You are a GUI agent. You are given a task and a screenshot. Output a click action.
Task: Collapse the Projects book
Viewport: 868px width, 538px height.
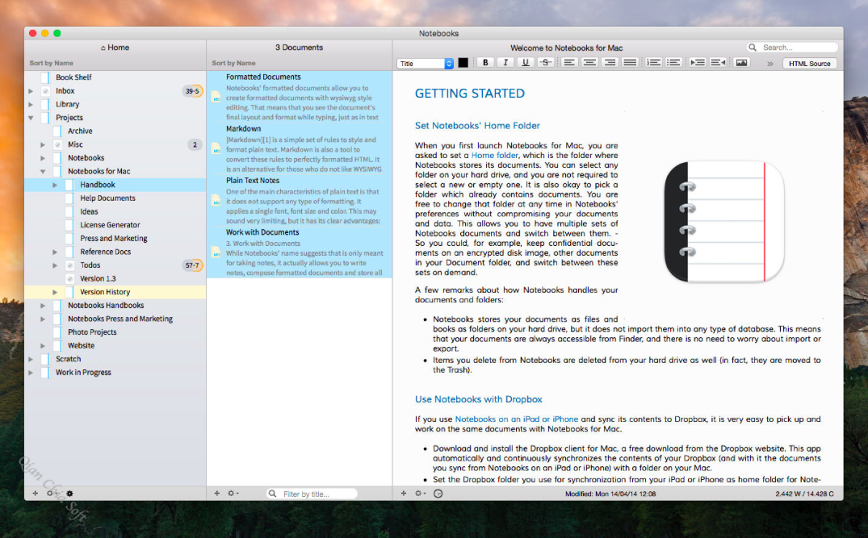coord(31,118)
